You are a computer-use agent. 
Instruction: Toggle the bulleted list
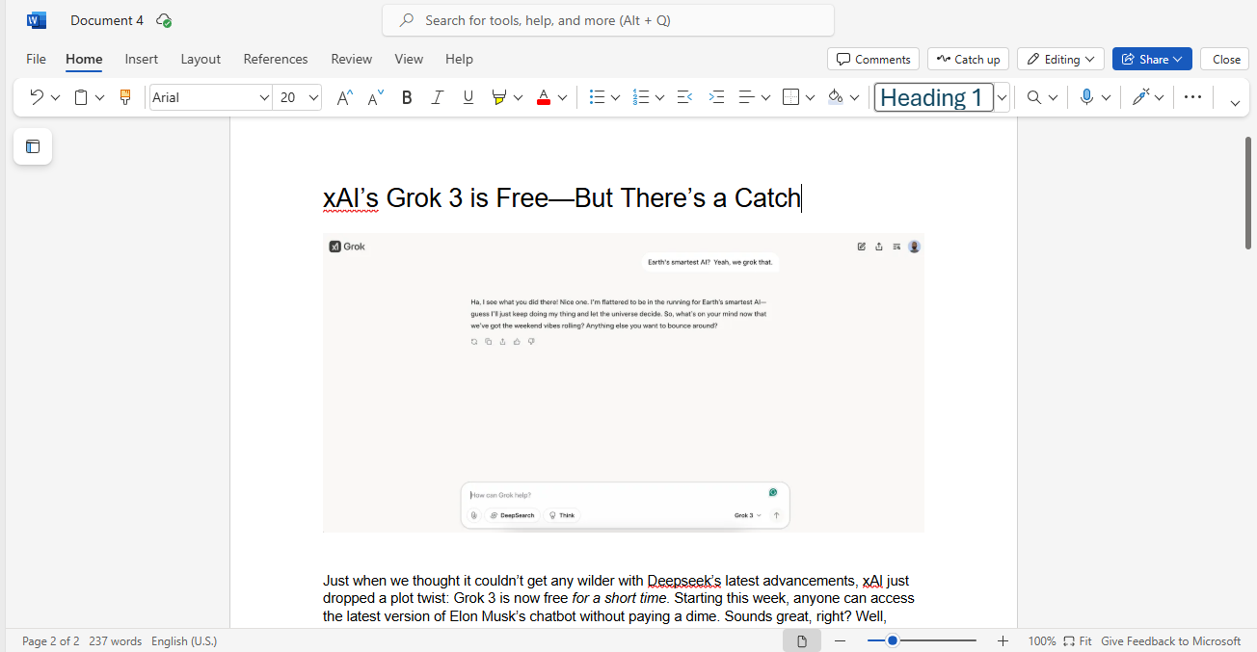(x=597, y=97)
